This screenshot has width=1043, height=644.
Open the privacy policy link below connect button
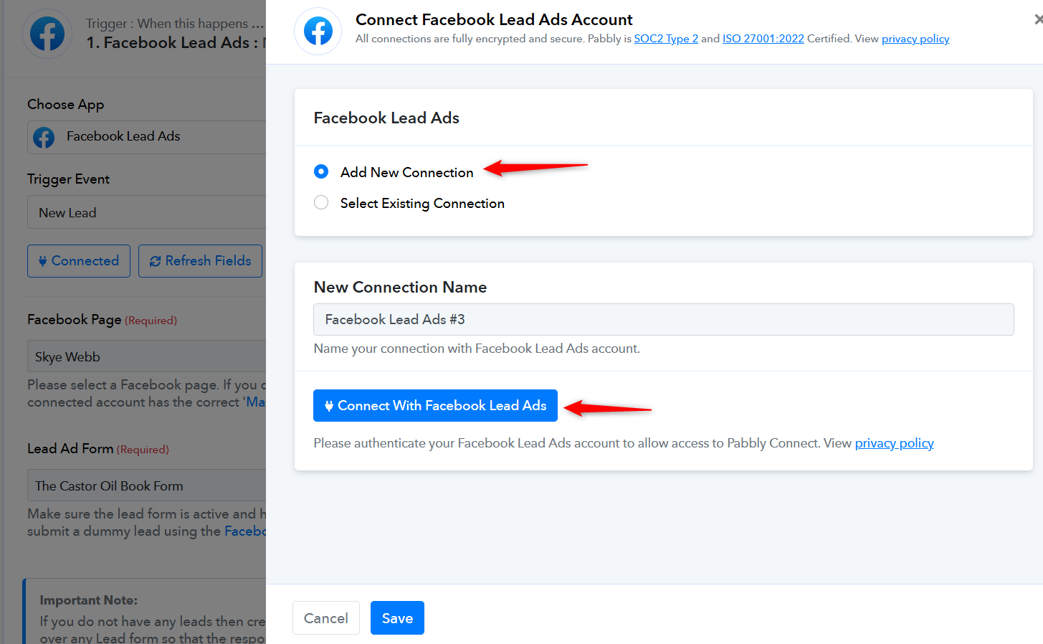895,443
